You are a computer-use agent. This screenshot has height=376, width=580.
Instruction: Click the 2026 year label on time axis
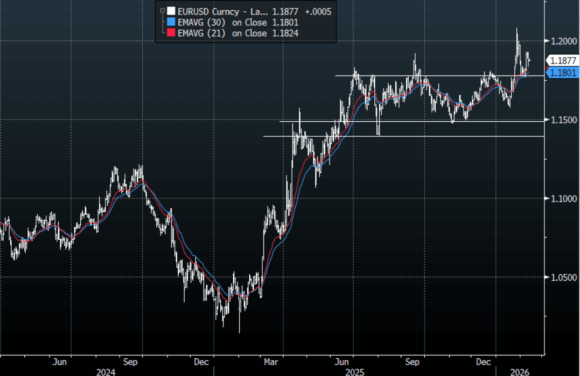tap(520, 372)
